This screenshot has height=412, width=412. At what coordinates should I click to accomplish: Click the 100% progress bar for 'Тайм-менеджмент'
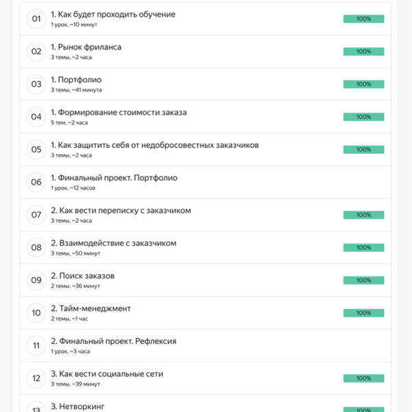click(x=363, y=312)
